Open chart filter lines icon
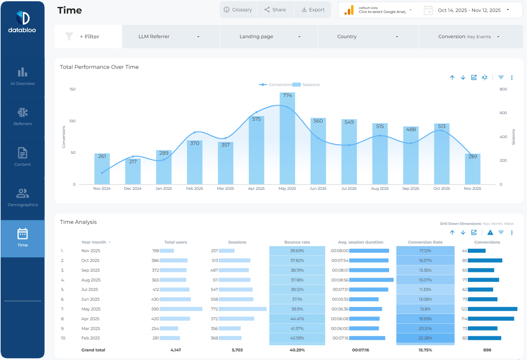 501,78
